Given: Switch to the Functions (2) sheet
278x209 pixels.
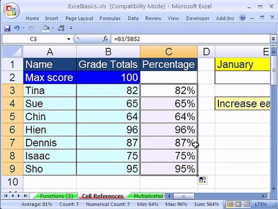Looking at the screenshot, I should coord(56,196).
